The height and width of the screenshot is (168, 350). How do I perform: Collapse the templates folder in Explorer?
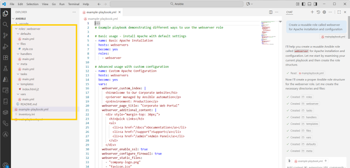point(18,84)
